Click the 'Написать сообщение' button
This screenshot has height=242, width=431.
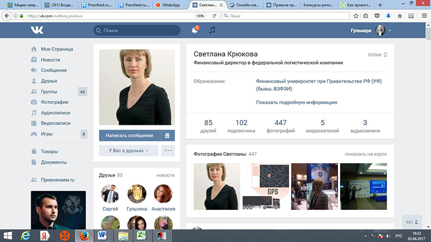pyautogui.click(x=130, y=135)
